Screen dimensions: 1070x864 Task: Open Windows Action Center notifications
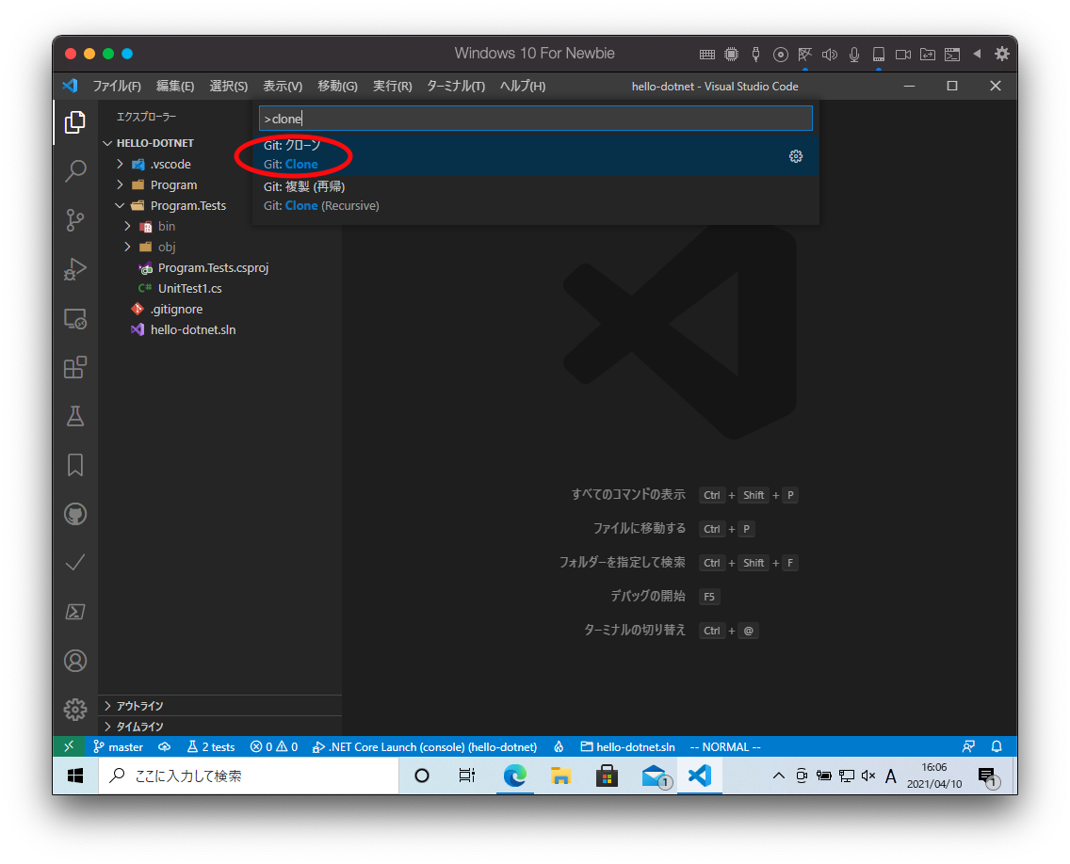pyautogui.click(x=988, y=776)
